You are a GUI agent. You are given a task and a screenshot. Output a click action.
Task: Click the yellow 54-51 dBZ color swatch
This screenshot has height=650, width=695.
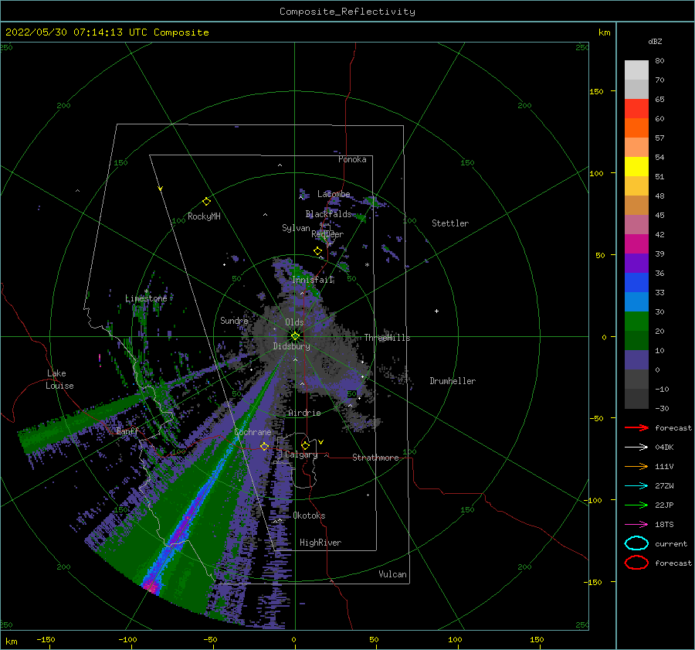(636, 166)
